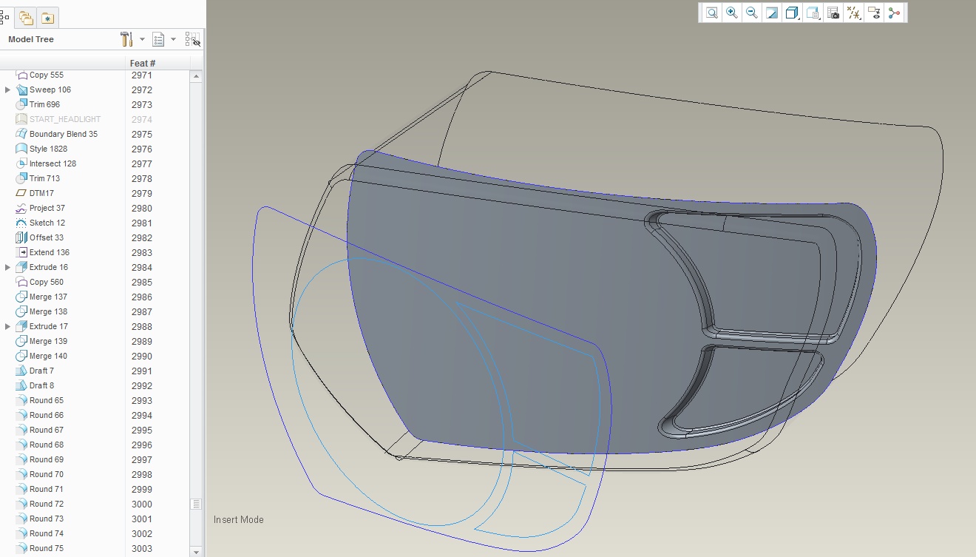Select the Model Tree tab icon
Image resolution: width=976 pixels, height=557 pixels.
[4, 18]
